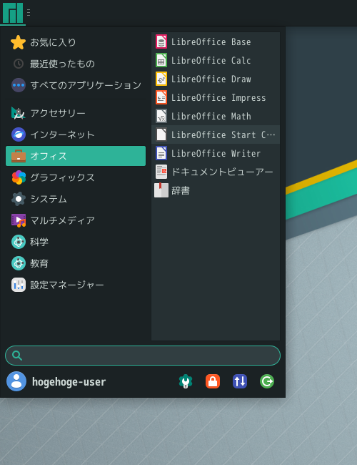Screen dimensions: 357x465
Task: Click the Manjaro Whisker menu button
Action: 13,13
